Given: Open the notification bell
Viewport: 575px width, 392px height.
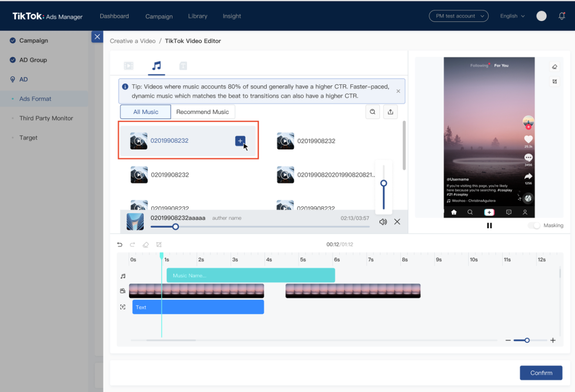Looking at the screenshot, I should click(x=562, y=16).
